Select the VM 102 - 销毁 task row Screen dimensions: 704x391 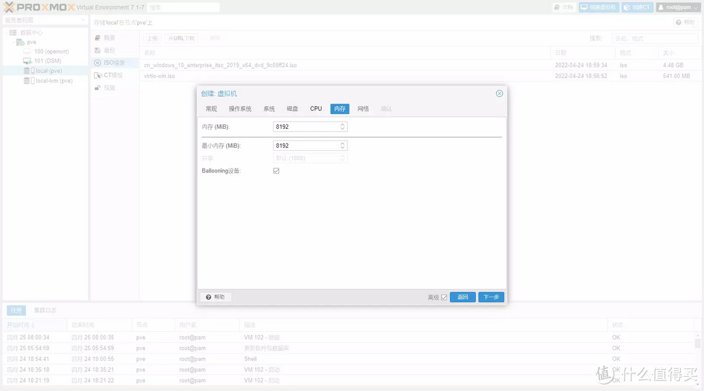point(349,337)
